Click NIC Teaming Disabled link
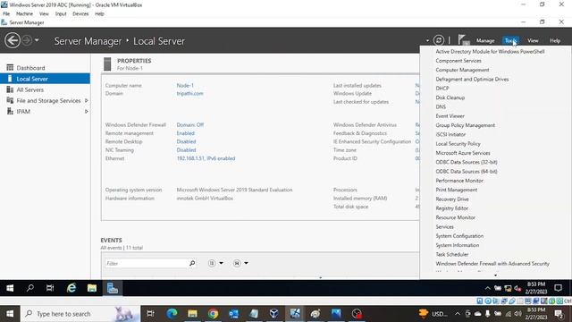 [186, 150]
